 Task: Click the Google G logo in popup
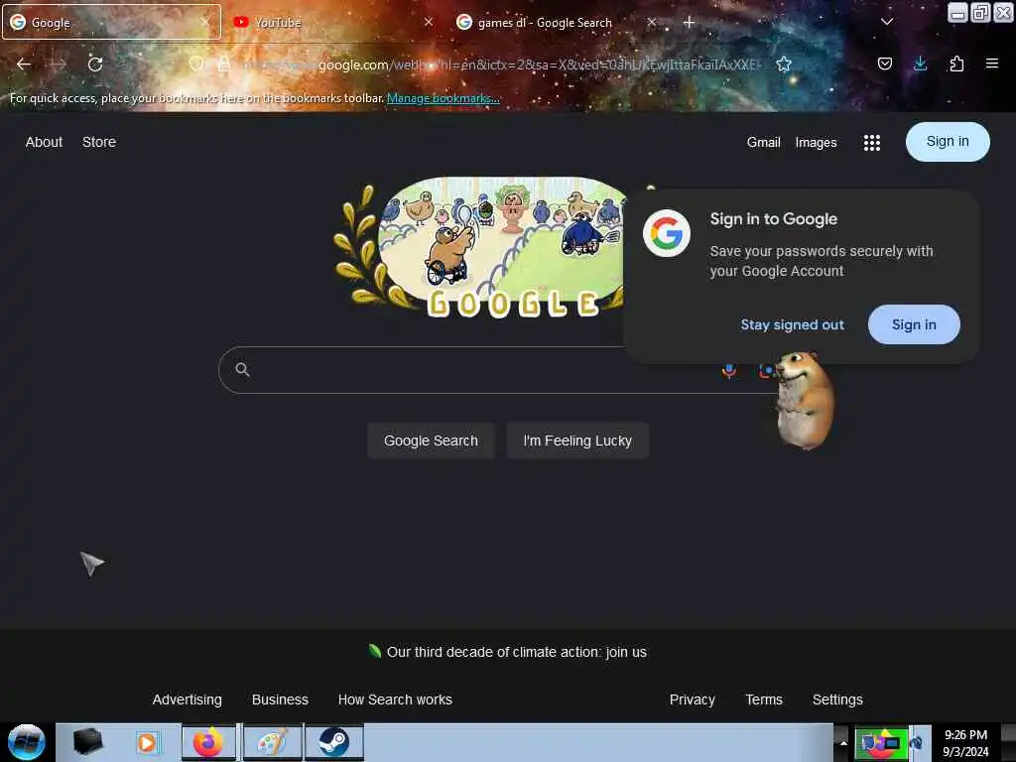(x=667, y=232)
